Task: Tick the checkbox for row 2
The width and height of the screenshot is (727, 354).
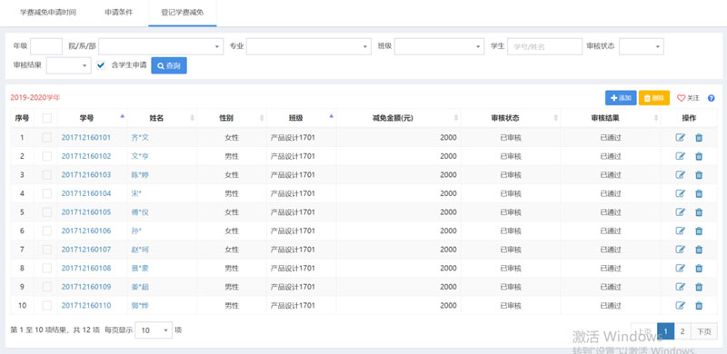Action: (47, 156)
